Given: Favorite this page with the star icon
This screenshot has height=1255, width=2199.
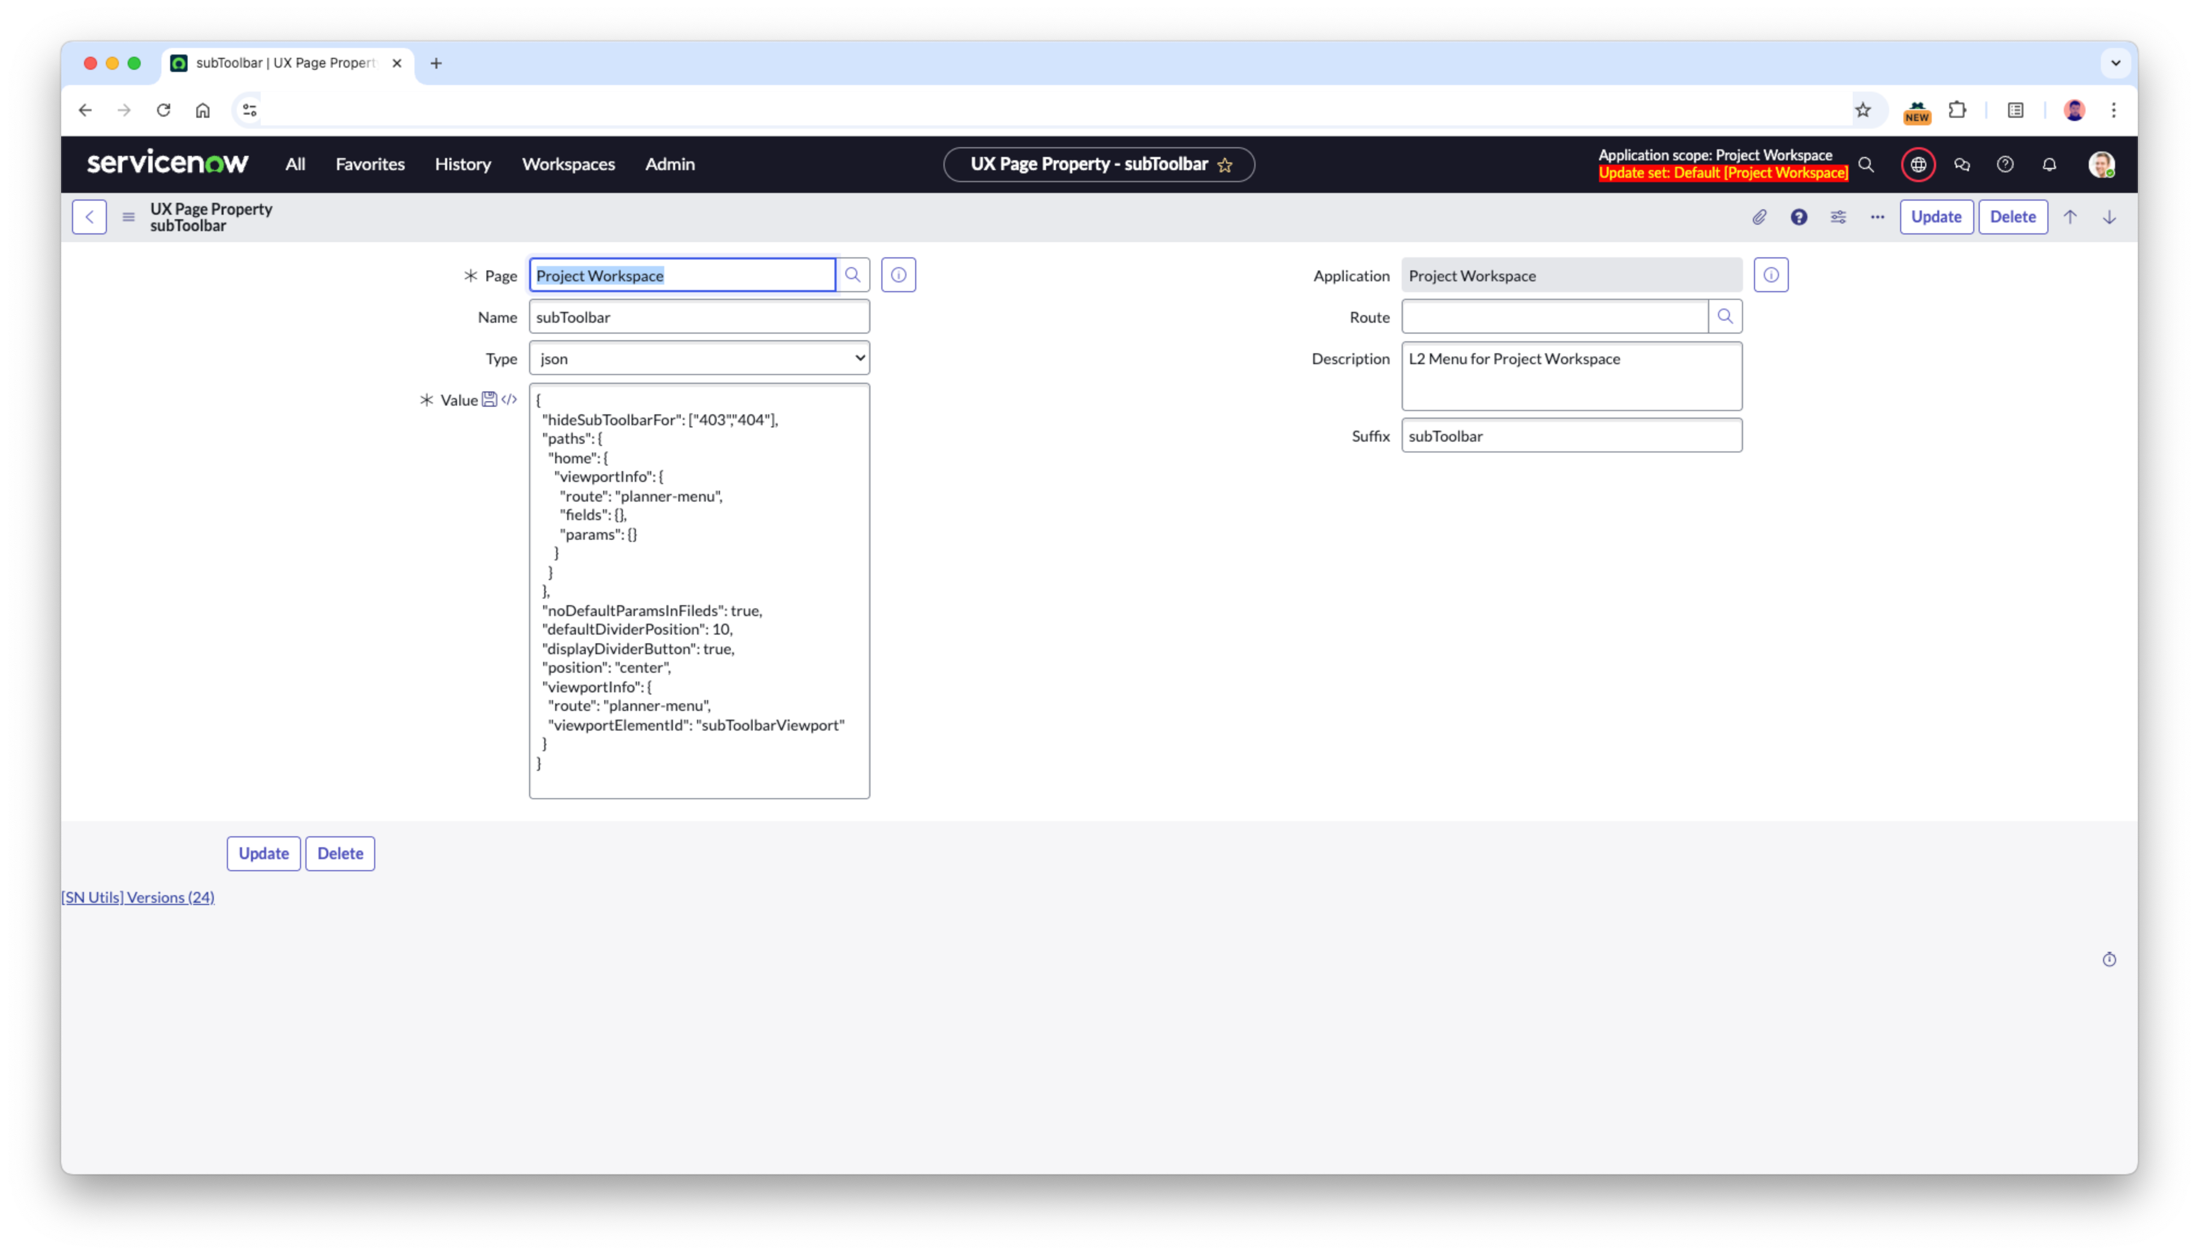Looking at the screenshot, I should tap(1225, 165).
